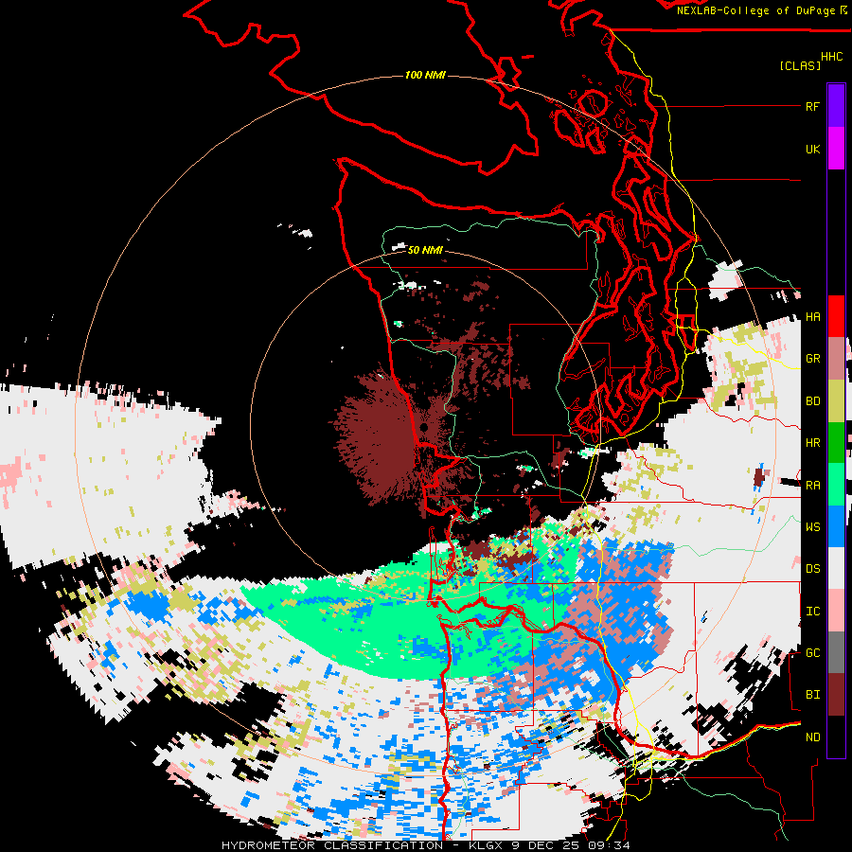Image resolution: width=852 pixels, height=852 pixels.
Task: Click the UK magenta legend color swatch
Action: pyautogui.click(x=836, y=149)
